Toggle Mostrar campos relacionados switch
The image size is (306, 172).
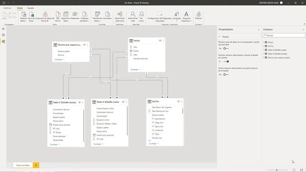point(226,62)
